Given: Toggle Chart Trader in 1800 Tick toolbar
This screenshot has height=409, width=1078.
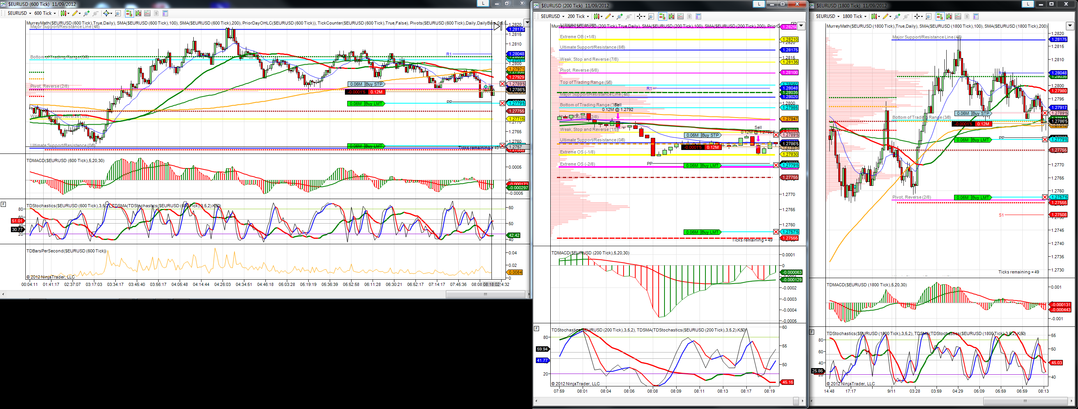Looking at the screenshot, I should tap(940, 16).
